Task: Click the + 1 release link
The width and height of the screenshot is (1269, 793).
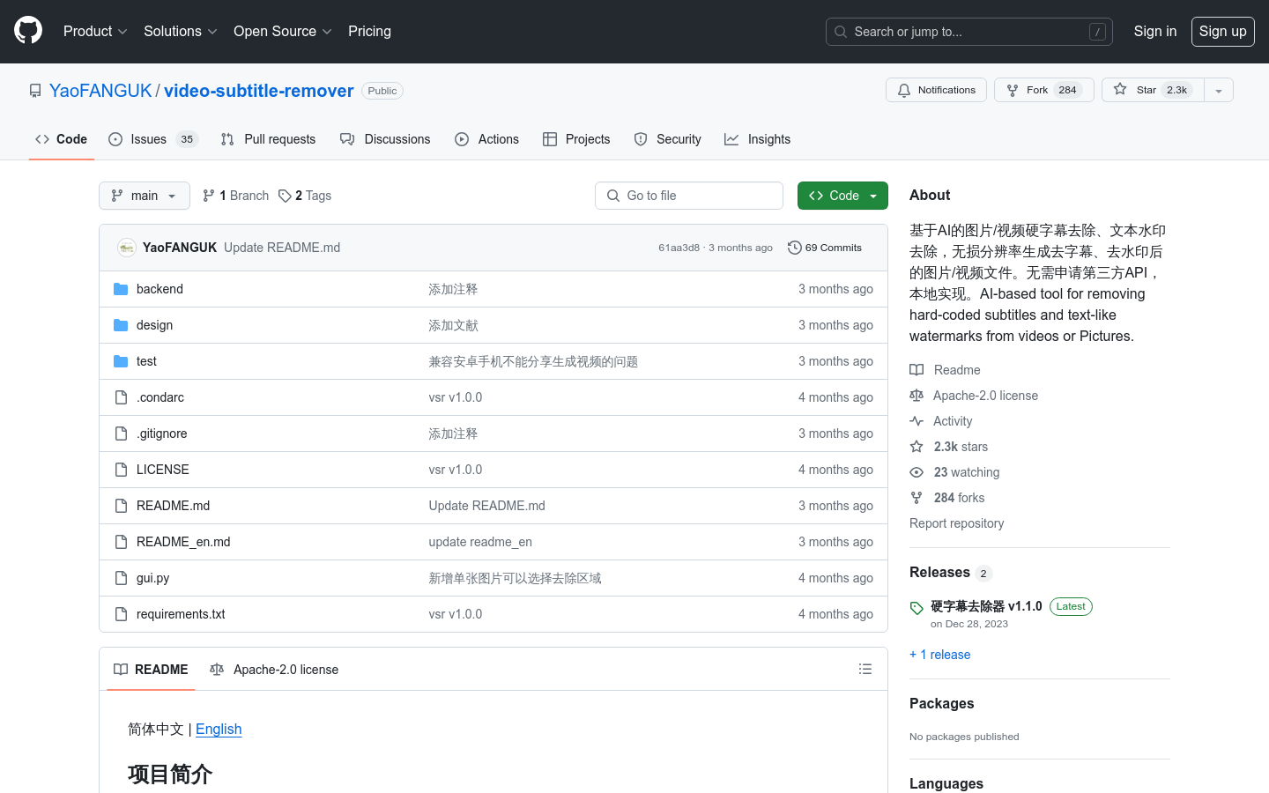Action: (x=939, y=655)
